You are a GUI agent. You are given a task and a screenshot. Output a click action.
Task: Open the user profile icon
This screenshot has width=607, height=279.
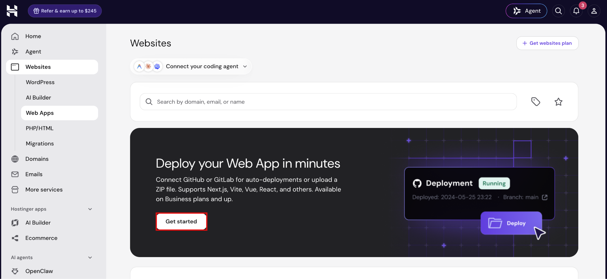pyautogui.click(x=594, y=11)
